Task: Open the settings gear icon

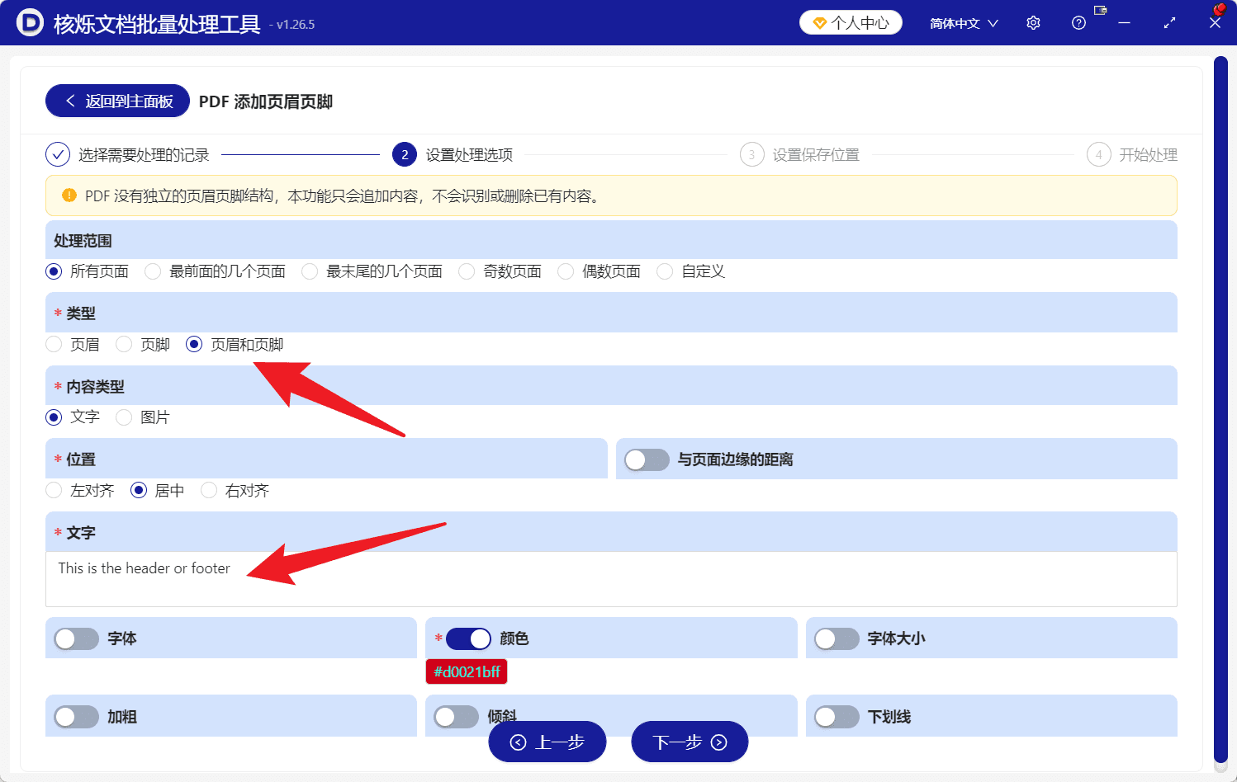Action: (1033, 23)
